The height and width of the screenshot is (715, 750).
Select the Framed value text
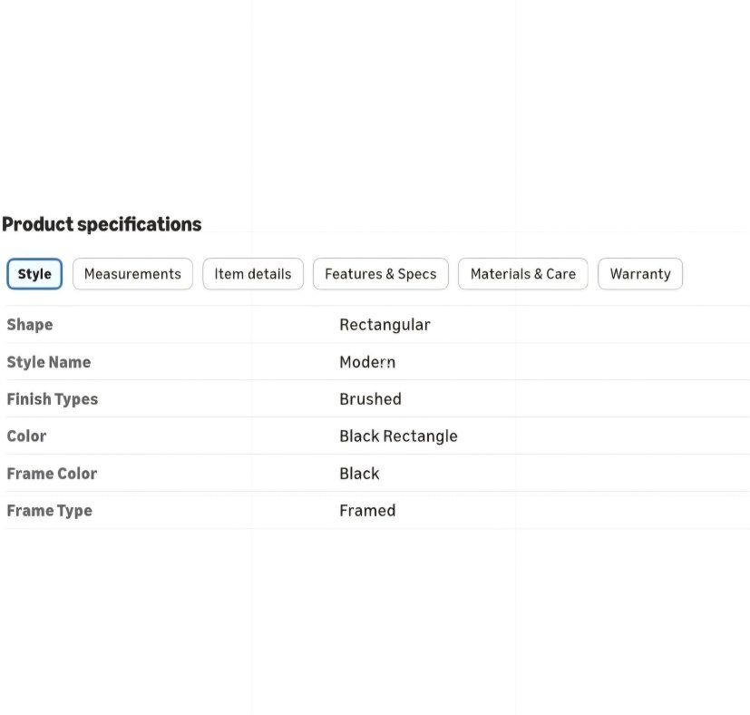pyautogui.click(x=367, y=510)
